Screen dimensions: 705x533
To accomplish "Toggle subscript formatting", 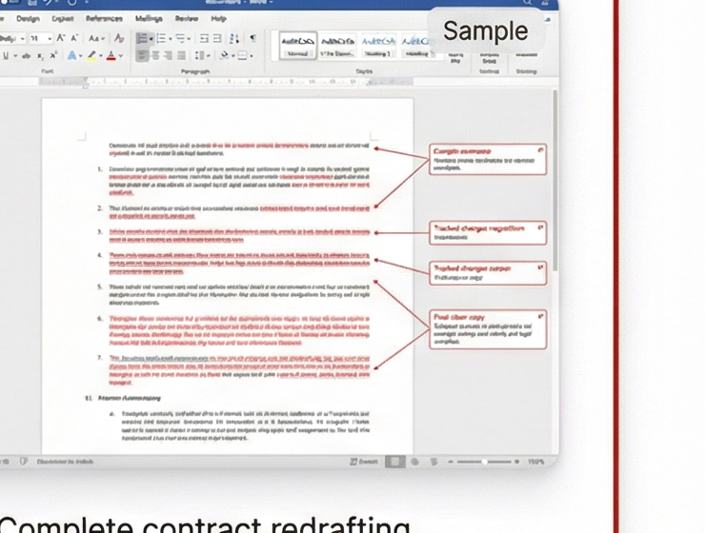I will [40, 56].
